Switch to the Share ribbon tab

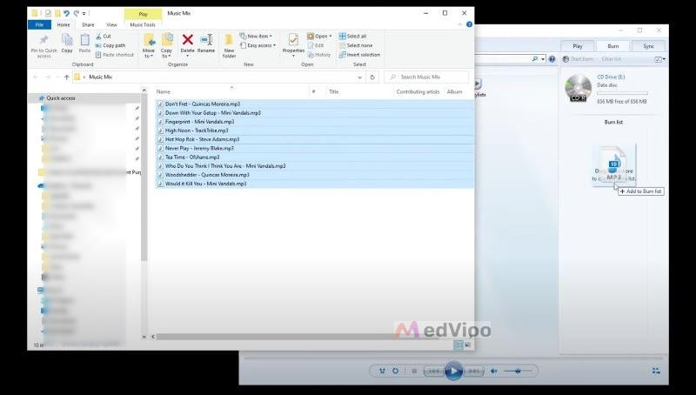point(88,25)
